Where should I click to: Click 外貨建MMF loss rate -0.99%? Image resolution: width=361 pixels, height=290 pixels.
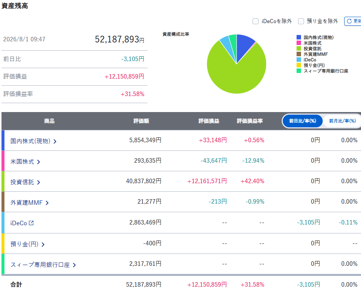(x=255, y=201)
